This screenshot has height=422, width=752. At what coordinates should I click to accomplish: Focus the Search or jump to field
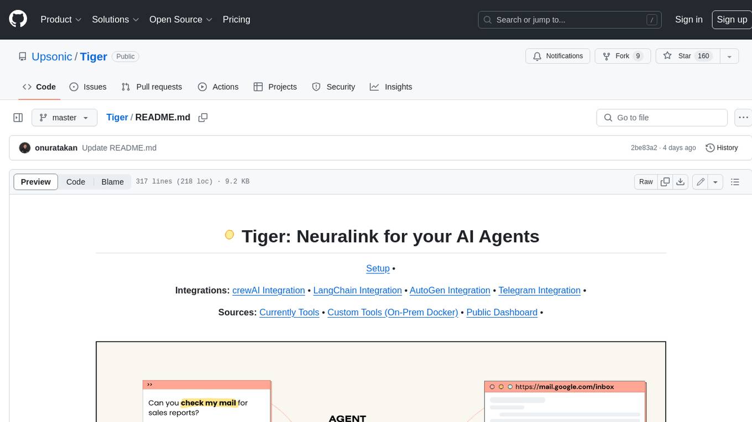tap(570, 19)
